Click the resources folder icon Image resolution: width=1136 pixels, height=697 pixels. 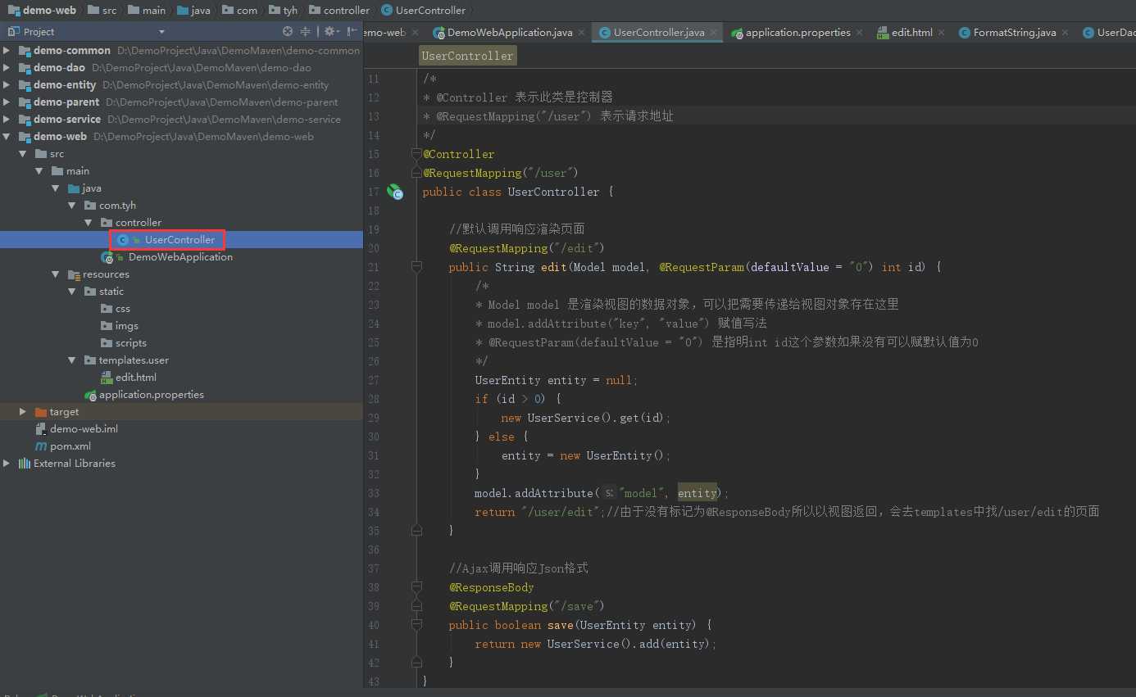pos(74,274)
